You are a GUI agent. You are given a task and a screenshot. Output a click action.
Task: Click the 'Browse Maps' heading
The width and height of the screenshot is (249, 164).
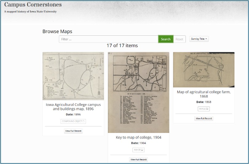57,31
